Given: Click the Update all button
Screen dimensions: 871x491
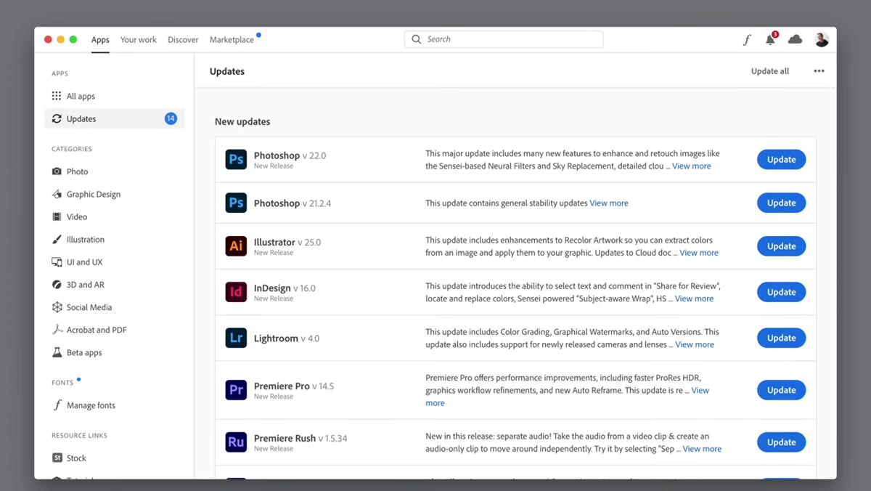Looking at the screenshot, I should tap(770, 71).
